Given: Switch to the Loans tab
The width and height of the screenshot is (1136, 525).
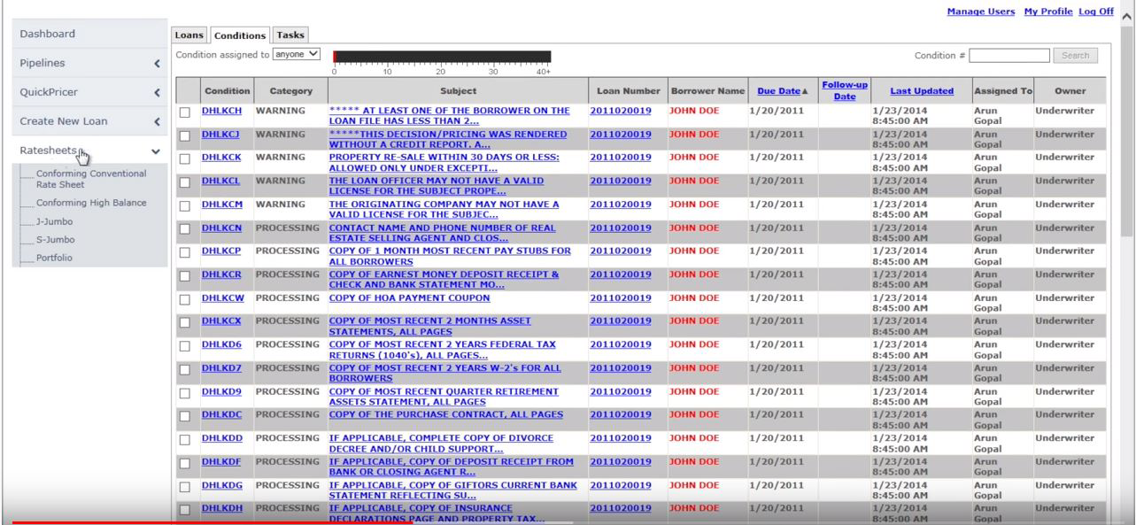Looking at the screenshot, I should pos(189,35).
